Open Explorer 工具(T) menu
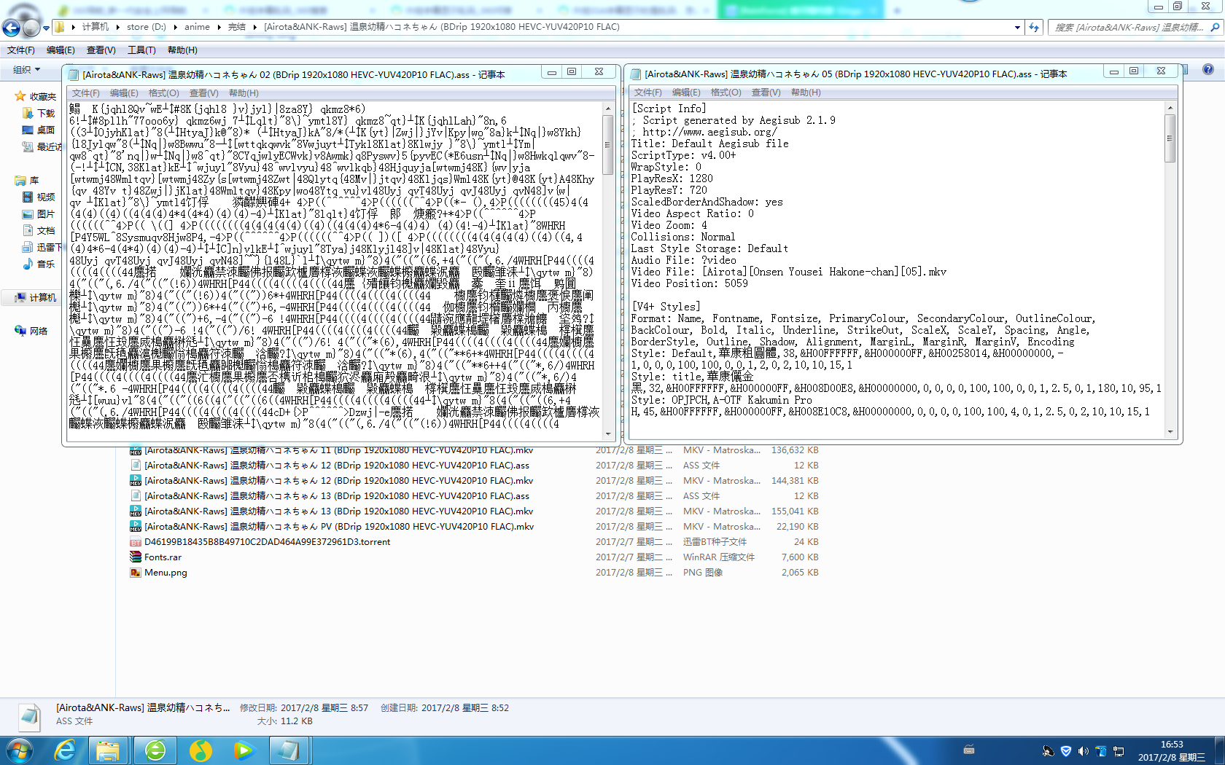This screenshot has height=765, width=1225. [x=141, y=50]
